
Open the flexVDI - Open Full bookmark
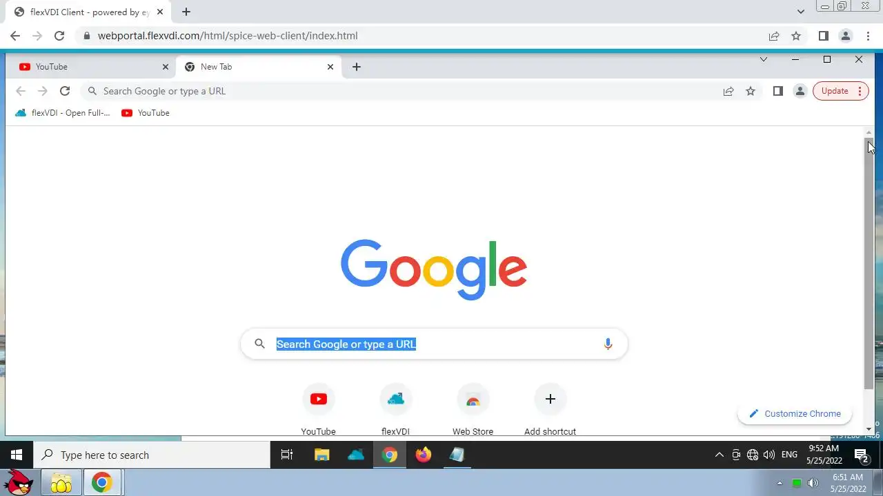(x=63, y=113)
